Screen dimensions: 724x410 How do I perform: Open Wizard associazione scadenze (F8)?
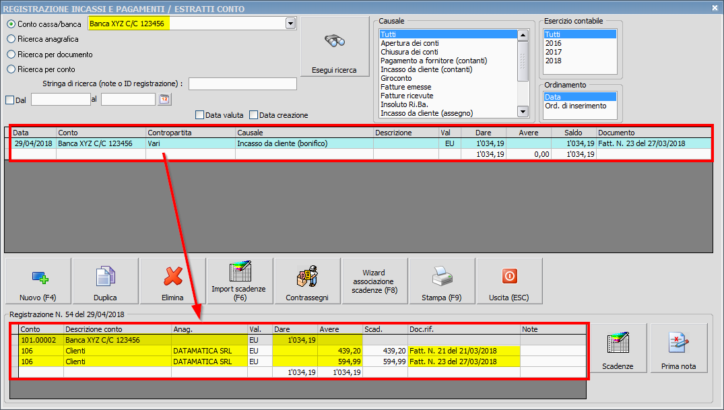[x=374, y=281]
